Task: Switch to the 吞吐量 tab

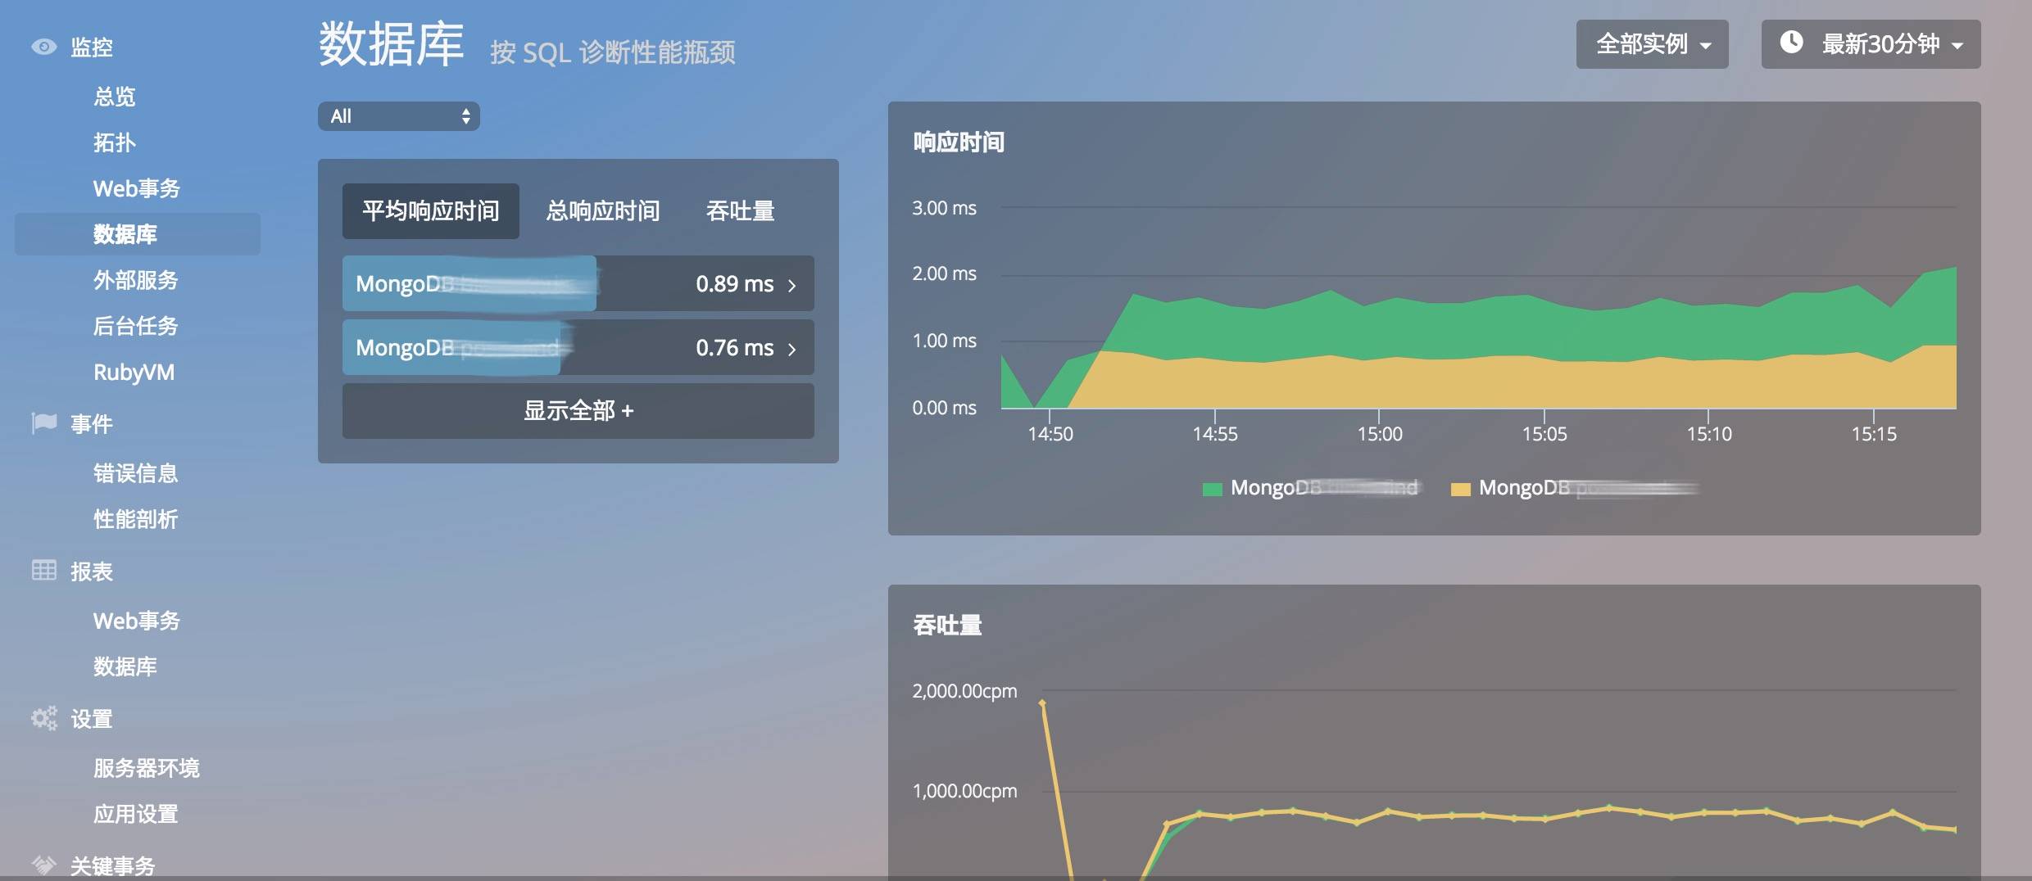Action: [741, 211]
